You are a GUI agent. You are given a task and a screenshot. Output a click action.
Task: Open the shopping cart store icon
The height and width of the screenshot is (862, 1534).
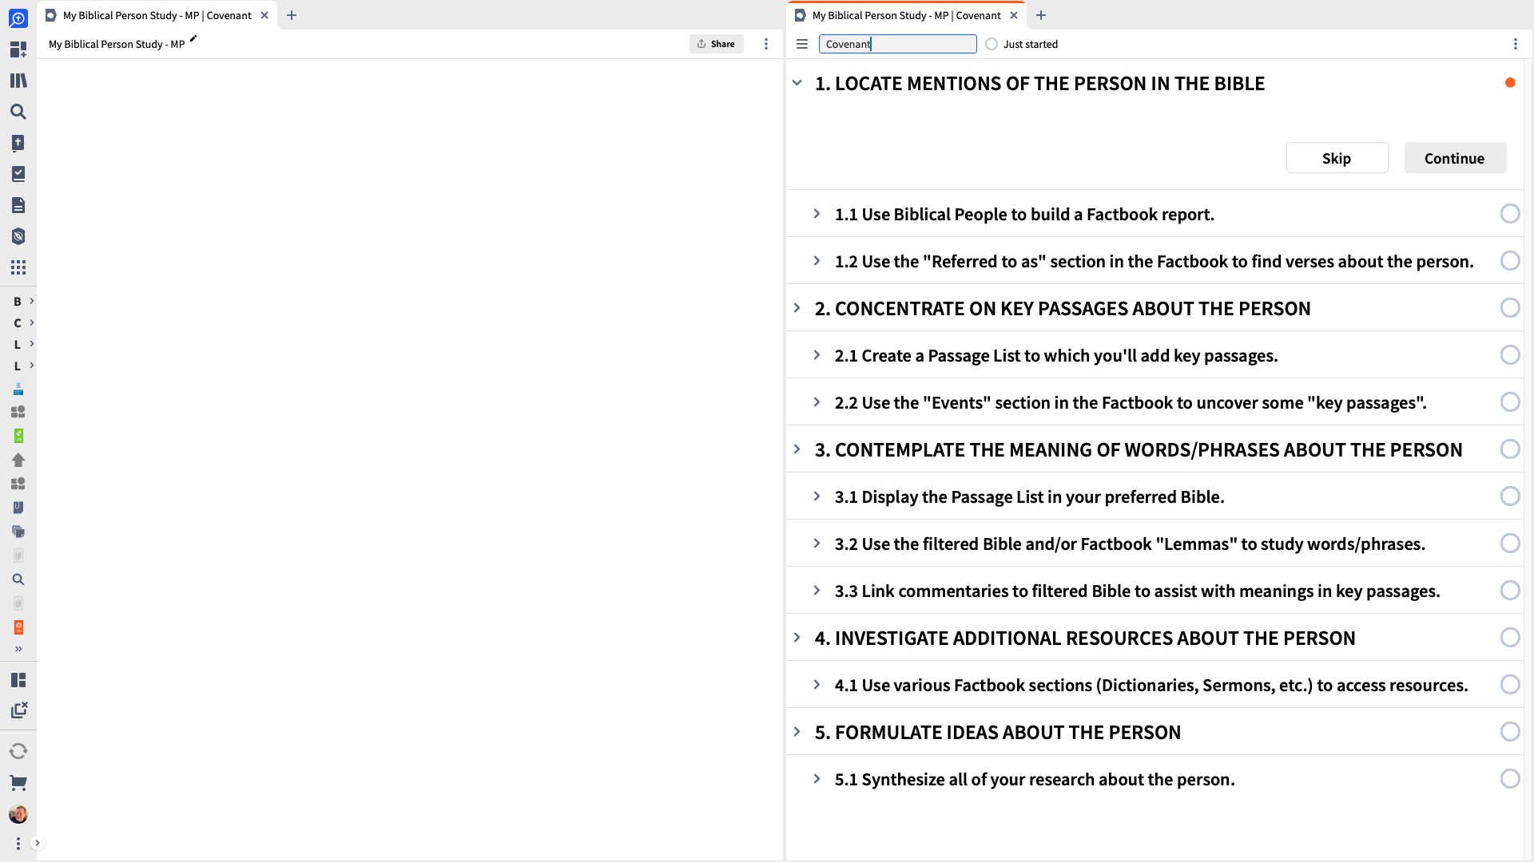pyautogui.click(x=18, y=783)
